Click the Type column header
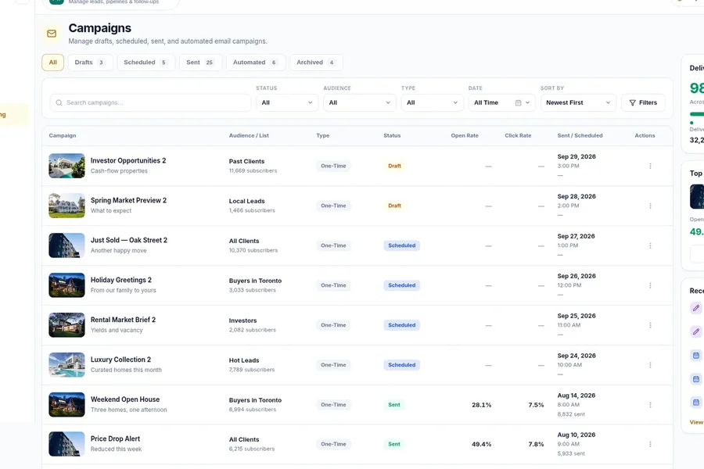704x469 pixels. (x=323, y=135)
